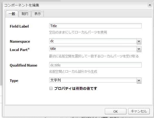Open the Namespace dropdown arrow

139,41
